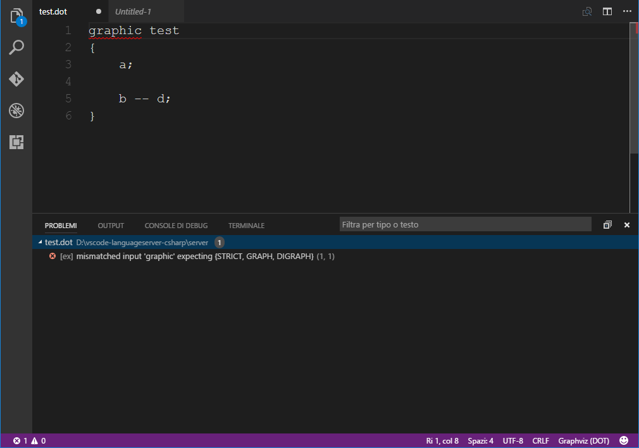Viewport: 639px width, 448px height.
Task: Select the 'mismatched input graphic' error row
Action: point(335,256)
